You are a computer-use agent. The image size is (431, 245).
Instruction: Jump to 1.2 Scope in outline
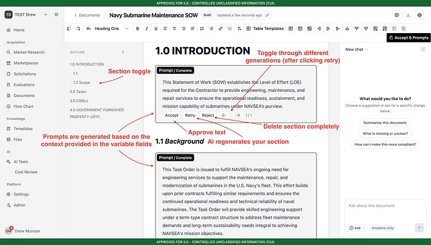81,82
